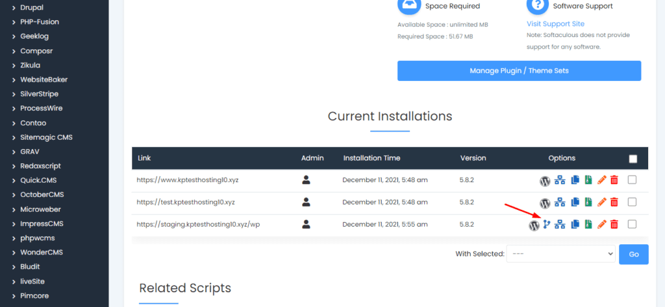Clone the staging.kptesthosting10.xyz/wp installation
665x307 pixels.
click(x=575, y=225)
